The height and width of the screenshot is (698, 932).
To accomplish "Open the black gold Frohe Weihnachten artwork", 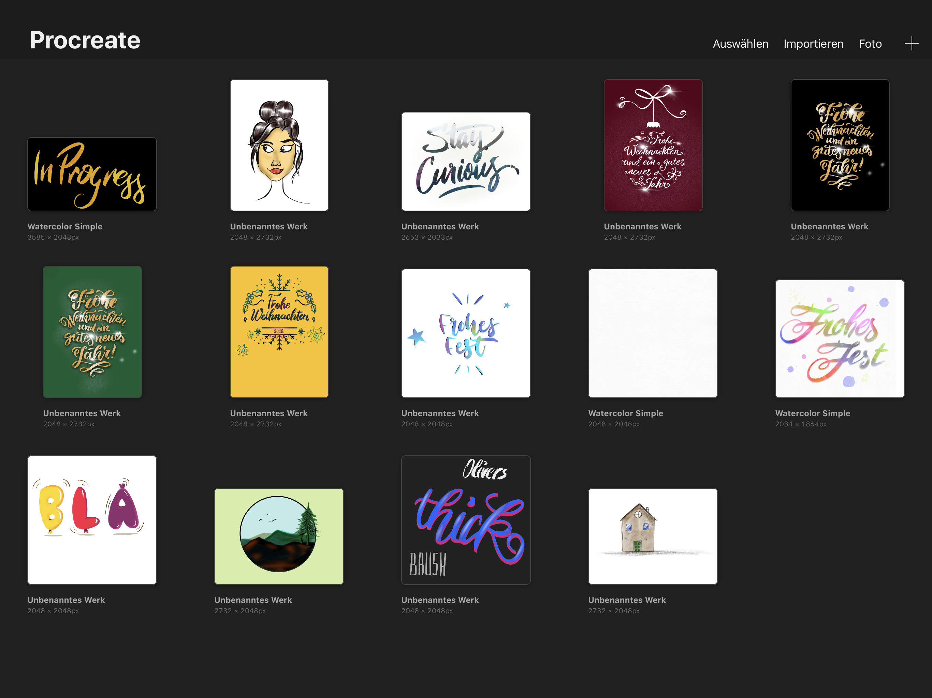I will coord(840,145).
